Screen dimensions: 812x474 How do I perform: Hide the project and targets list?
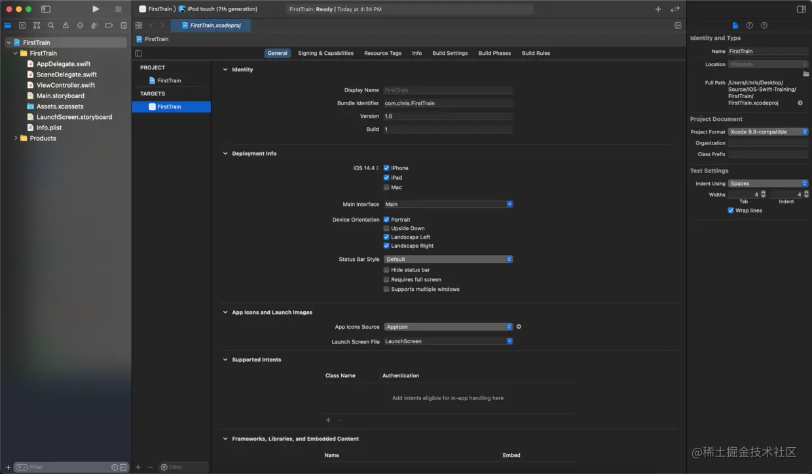(x=138, y=53)
